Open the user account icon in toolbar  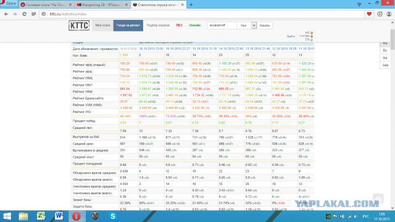389,14
